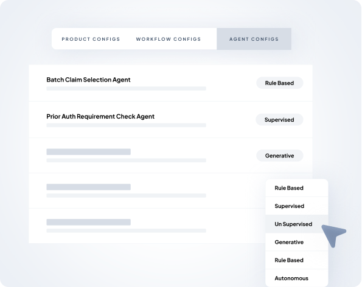362x287 pixels.
Task: Click the description bar under Batch Claim Selection Agent
Action: click(x=127, y=89)
